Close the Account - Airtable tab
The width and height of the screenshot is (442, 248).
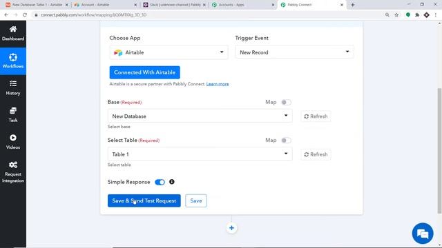(x=135, y=5)
